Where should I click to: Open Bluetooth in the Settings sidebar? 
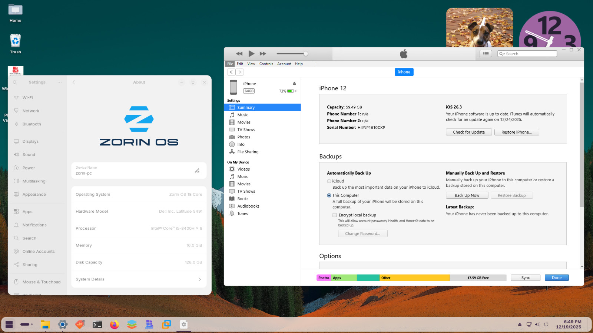pyautogui.click(x=37, y=124)
